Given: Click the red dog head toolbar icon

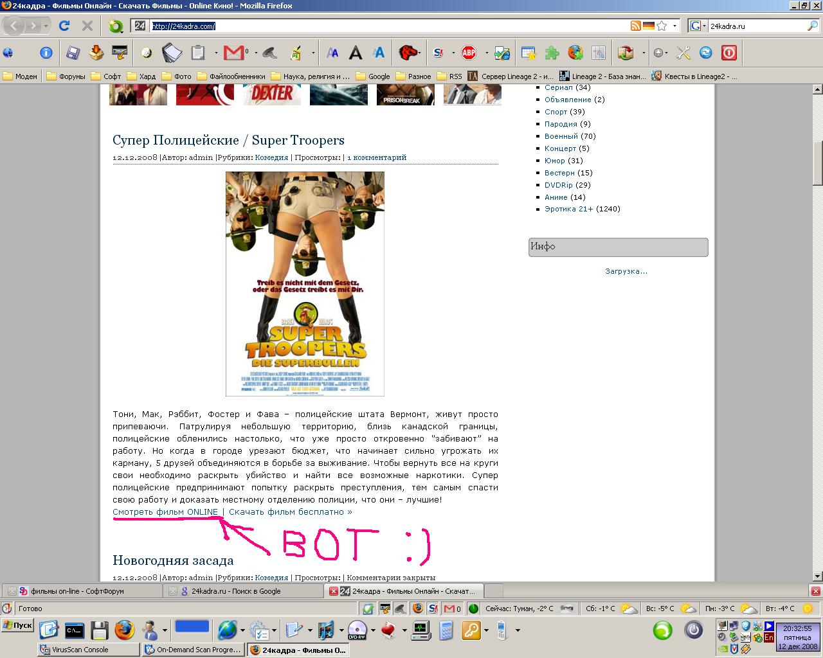Looking at the screenshot, I should coord(408,53).
